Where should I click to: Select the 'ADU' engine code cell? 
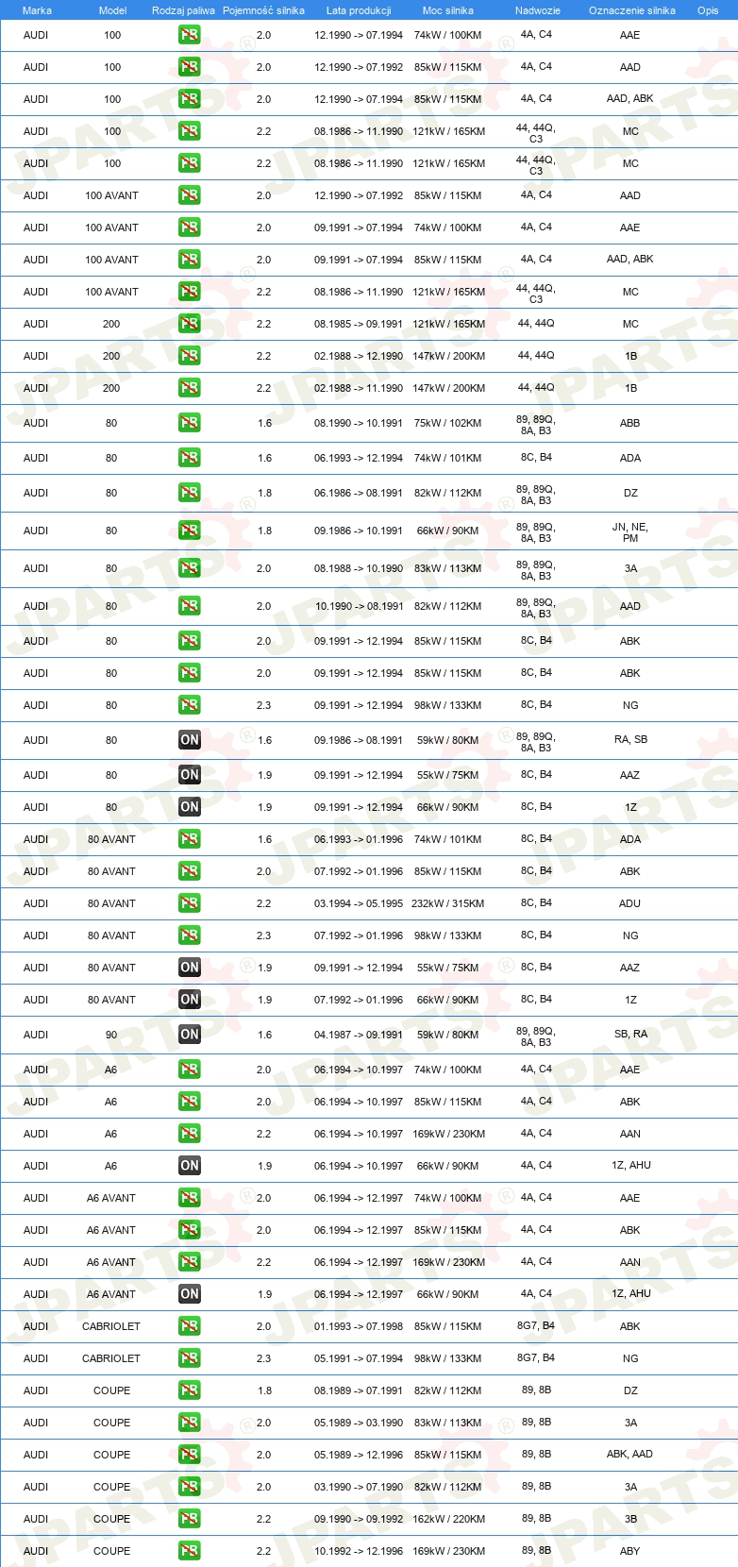tap(630, 903)
